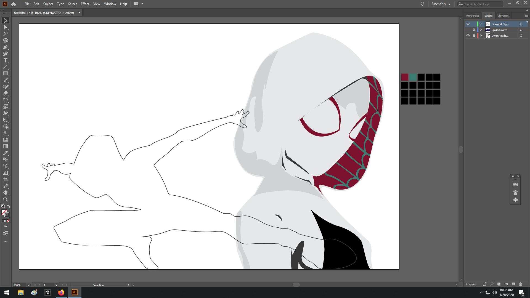Open the File menu
The image size is (530, 298).
[27, 4]
